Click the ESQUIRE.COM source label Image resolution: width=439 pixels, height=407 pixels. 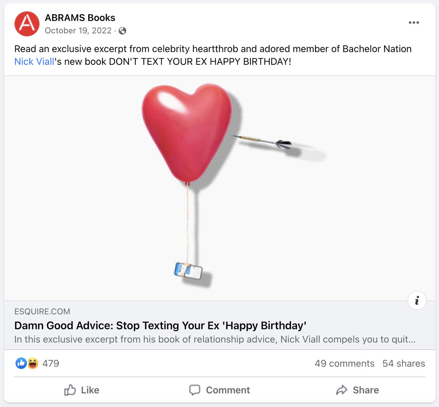coord(42,311)
